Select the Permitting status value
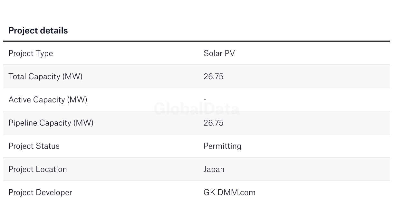 tap(222, 146)
